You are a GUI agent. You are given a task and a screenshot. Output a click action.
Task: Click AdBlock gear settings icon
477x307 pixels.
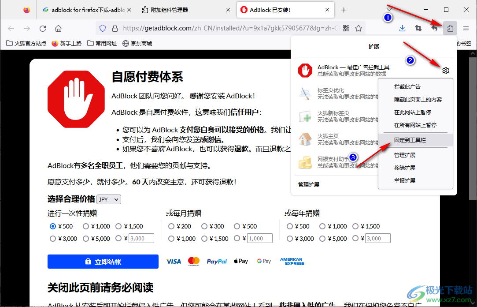point(446,71)
